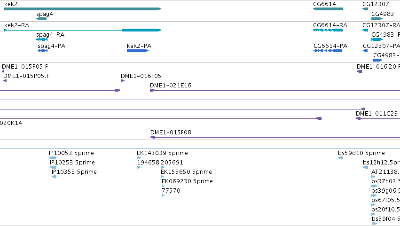
Task: Click the truncated 020K14 BAC label
Action: 11,123
